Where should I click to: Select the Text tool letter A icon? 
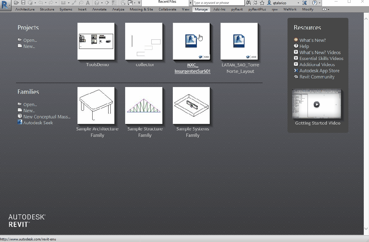click(88, 3)
